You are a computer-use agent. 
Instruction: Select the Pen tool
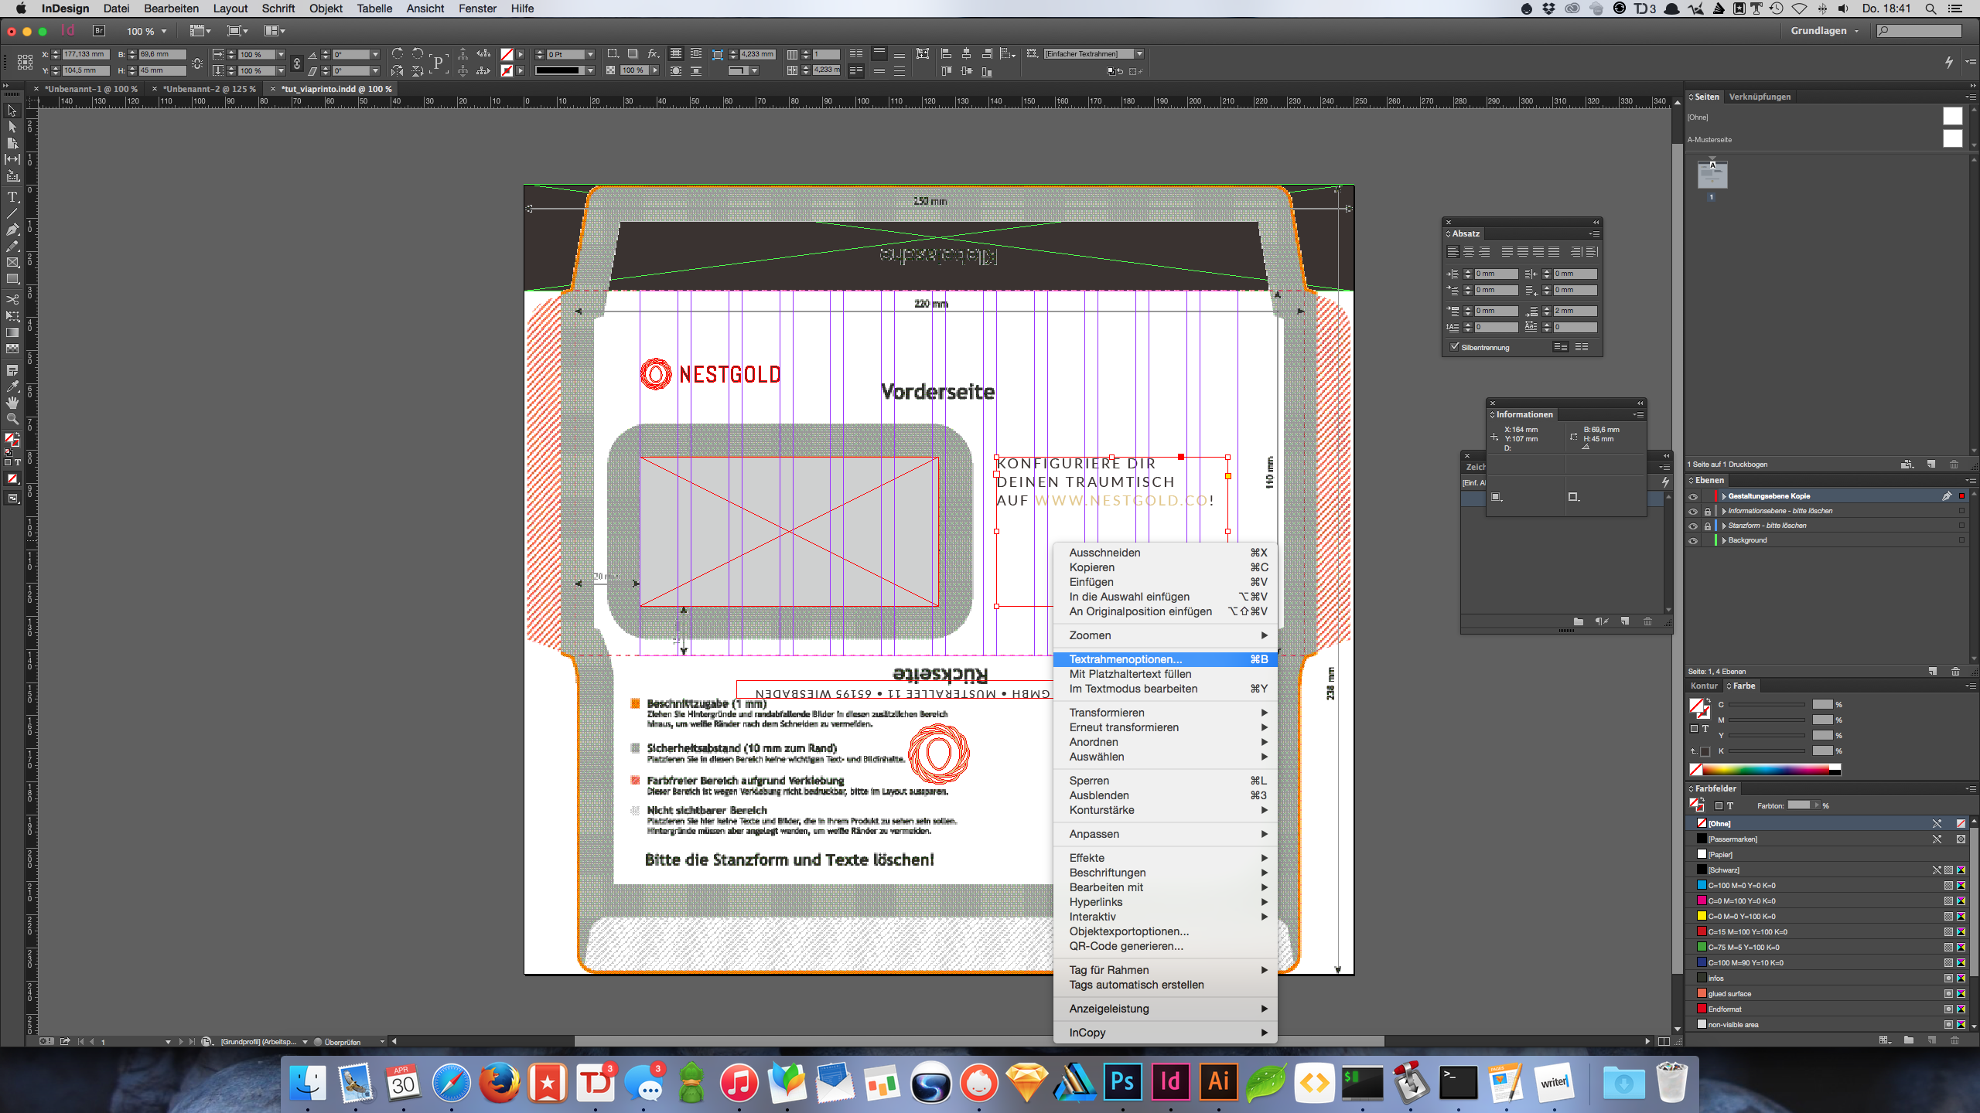(12, 230)
